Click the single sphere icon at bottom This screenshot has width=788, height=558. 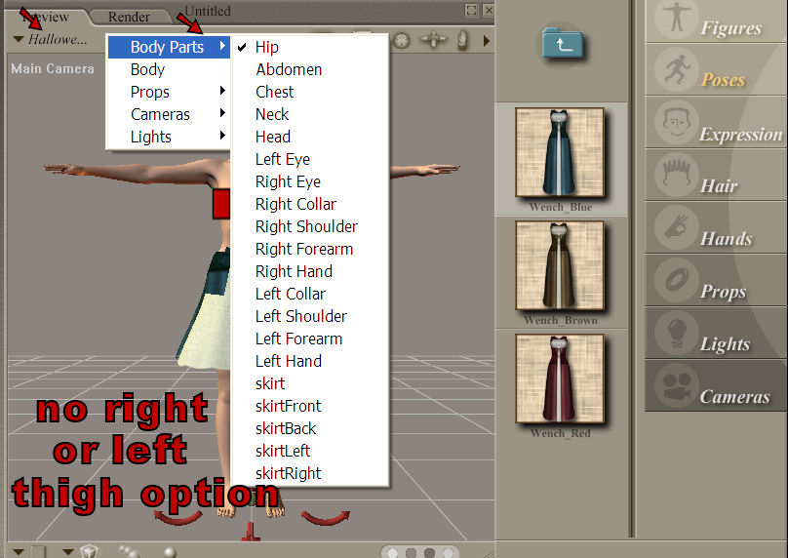(x=170, y=552)
